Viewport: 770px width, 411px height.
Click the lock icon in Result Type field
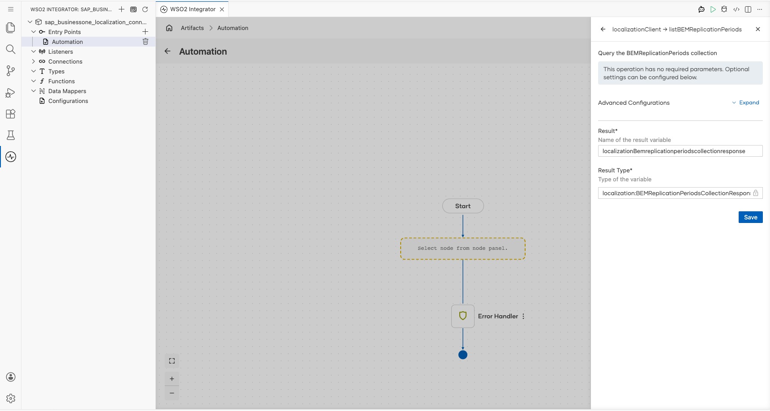click(756, 193)
